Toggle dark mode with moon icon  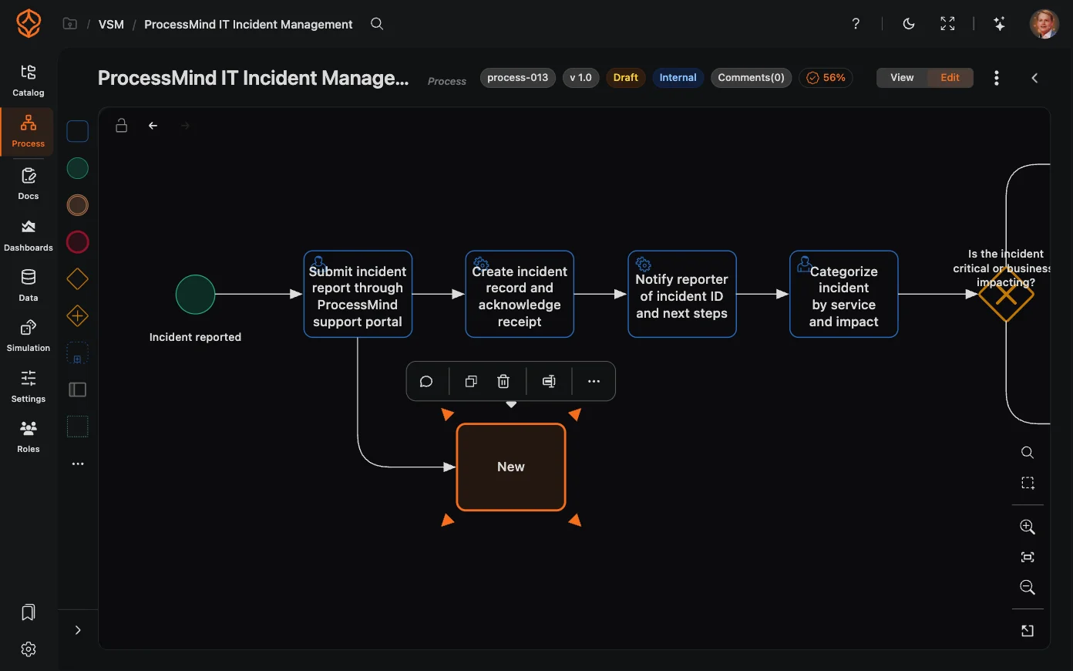[909, 24]
